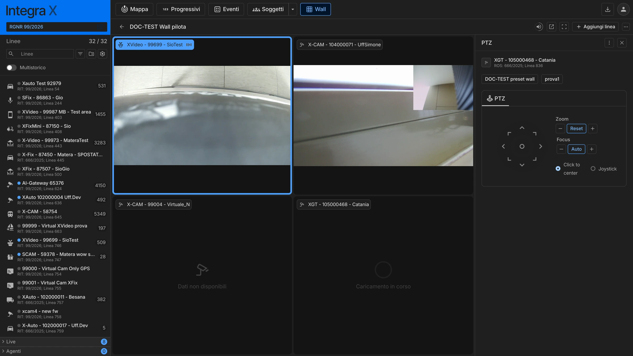Close the PTZ side panel

pyautogui.click(x=622, y=43)
